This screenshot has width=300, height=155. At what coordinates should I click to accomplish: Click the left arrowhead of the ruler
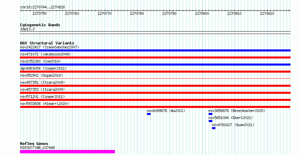[21, 11]
